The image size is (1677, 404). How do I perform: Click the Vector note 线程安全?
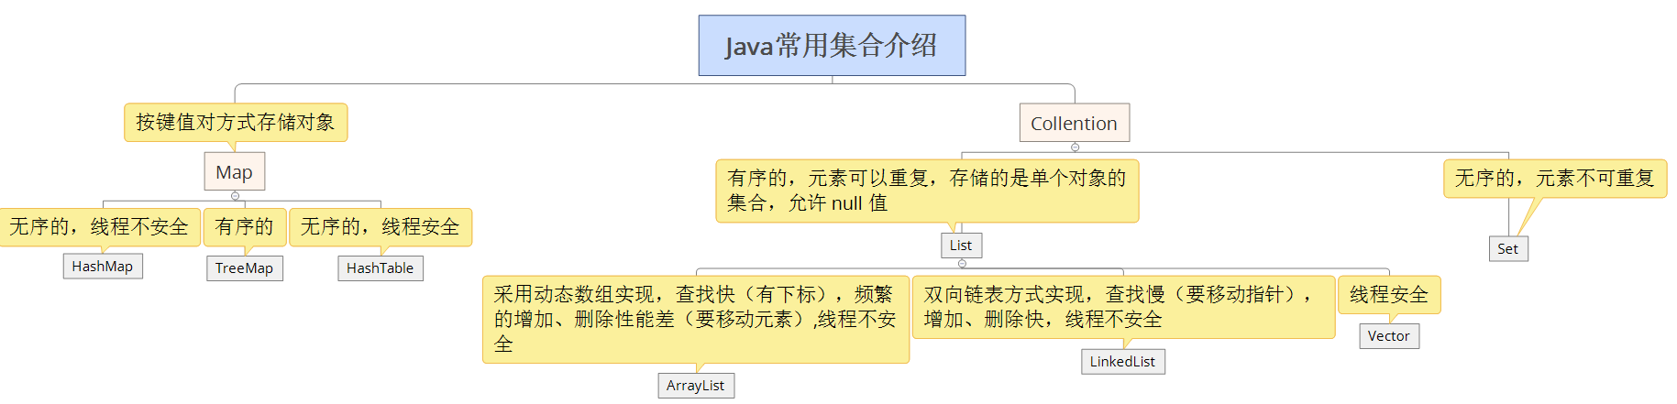click(x=1389, y=294)
